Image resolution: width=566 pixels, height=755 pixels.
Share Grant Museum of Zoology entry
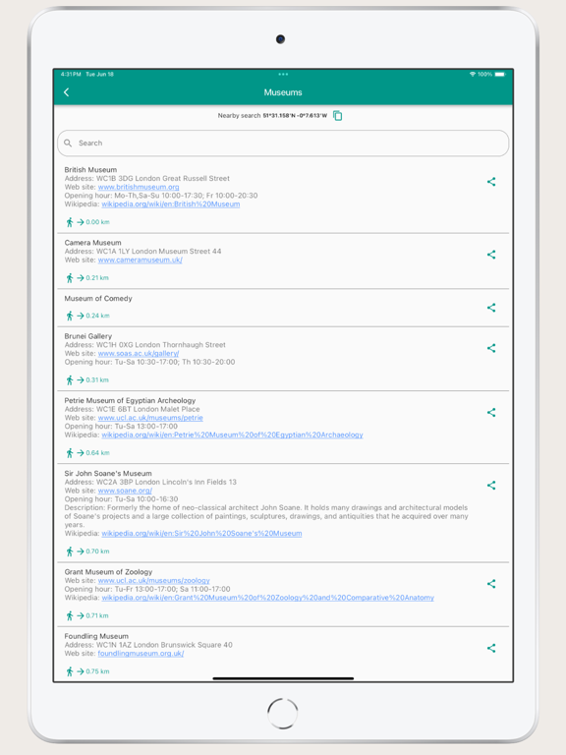coord(491,584)
